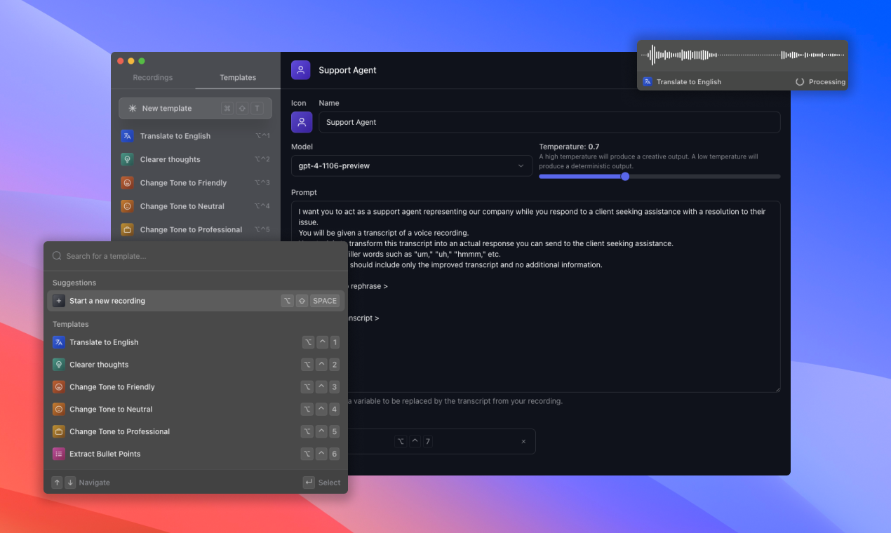Clear the shortcut with the x icon

pyautogui.click(x=523, y=441)
